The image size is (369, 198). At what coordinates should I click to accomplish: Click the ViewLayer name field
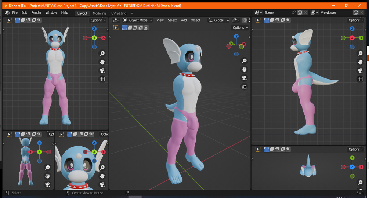pos(336,13)
